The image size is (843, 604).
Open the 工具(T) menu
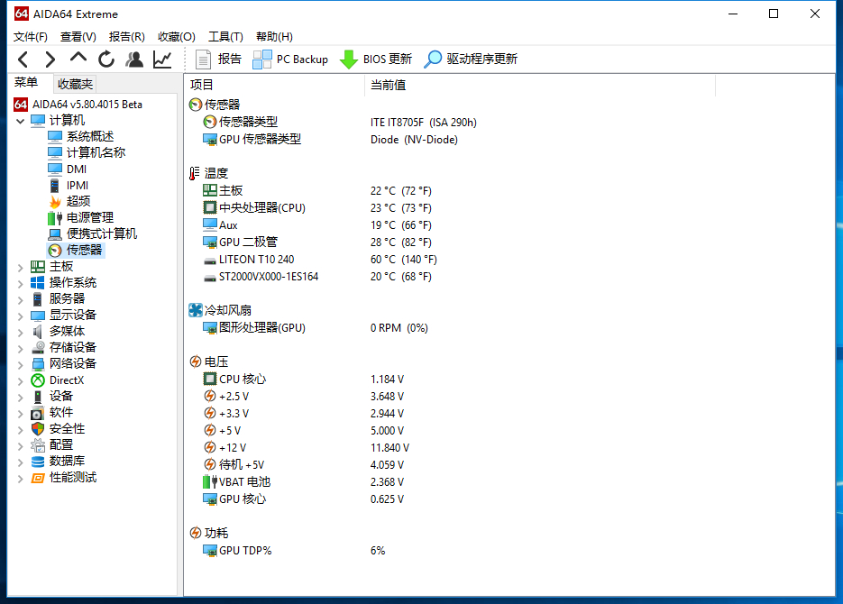(x=225, y=37)
